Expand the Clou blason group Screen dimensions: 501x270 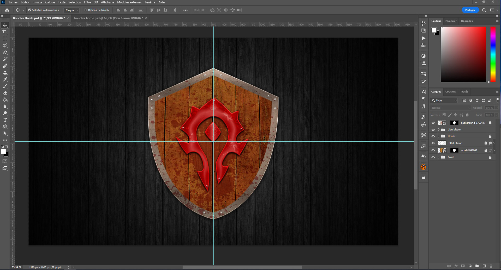point(439,130)
